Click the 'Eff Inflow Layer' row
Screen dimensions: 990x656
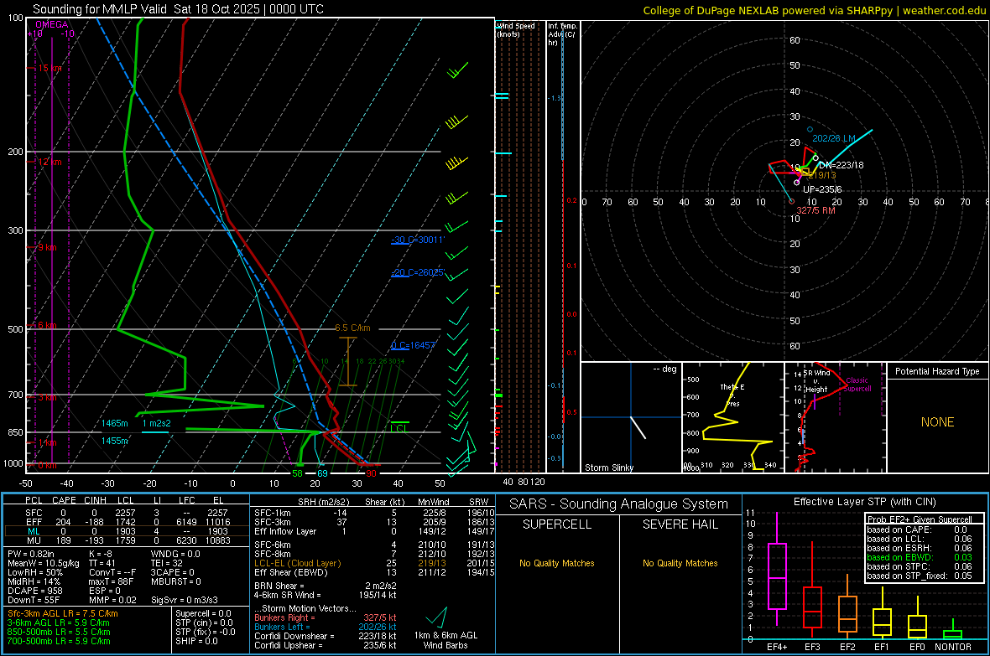pos(373,531)
